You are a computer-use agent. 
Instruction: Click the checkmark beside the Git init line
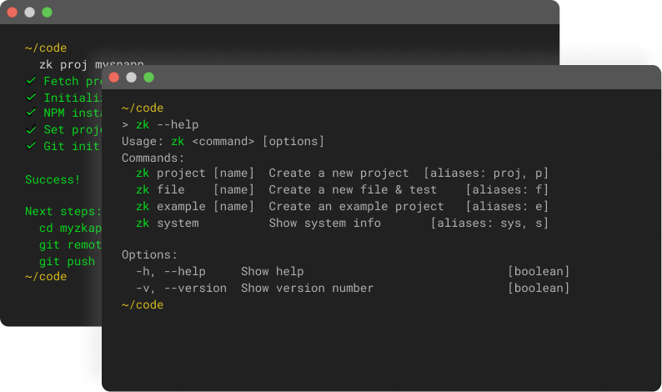pyautogui.click(x=31, y=145)
